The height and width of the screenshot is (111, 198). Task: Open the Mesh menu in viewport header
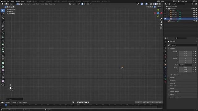(x=37, y=4)
